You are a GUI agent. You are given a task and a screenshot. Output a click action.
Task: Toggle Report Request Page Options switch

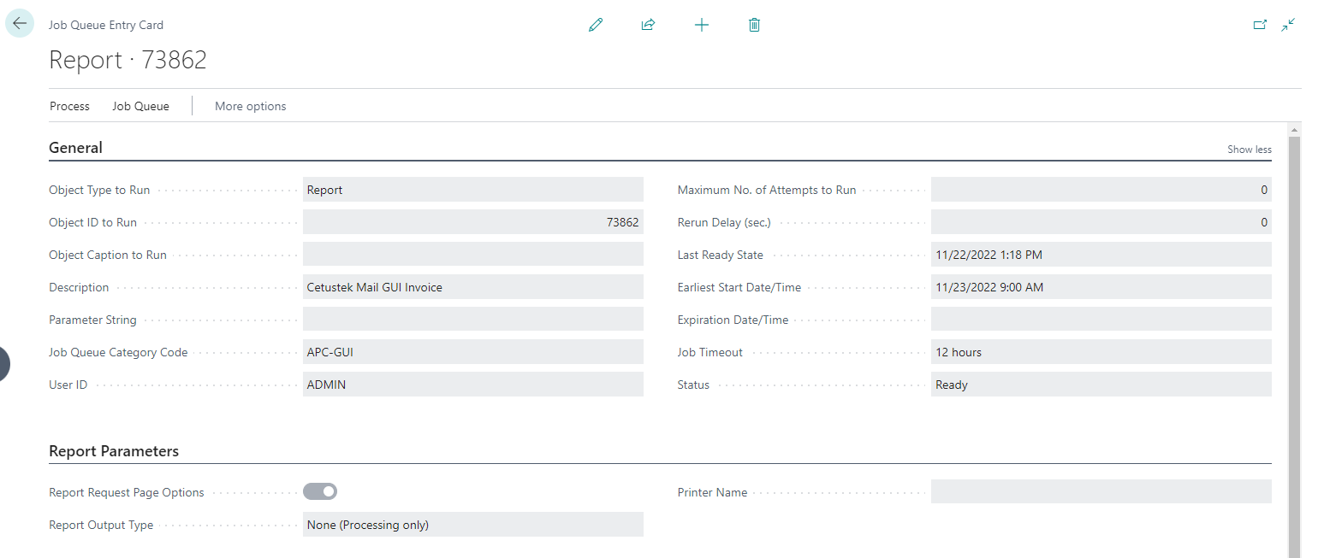[x=320, y=491]
